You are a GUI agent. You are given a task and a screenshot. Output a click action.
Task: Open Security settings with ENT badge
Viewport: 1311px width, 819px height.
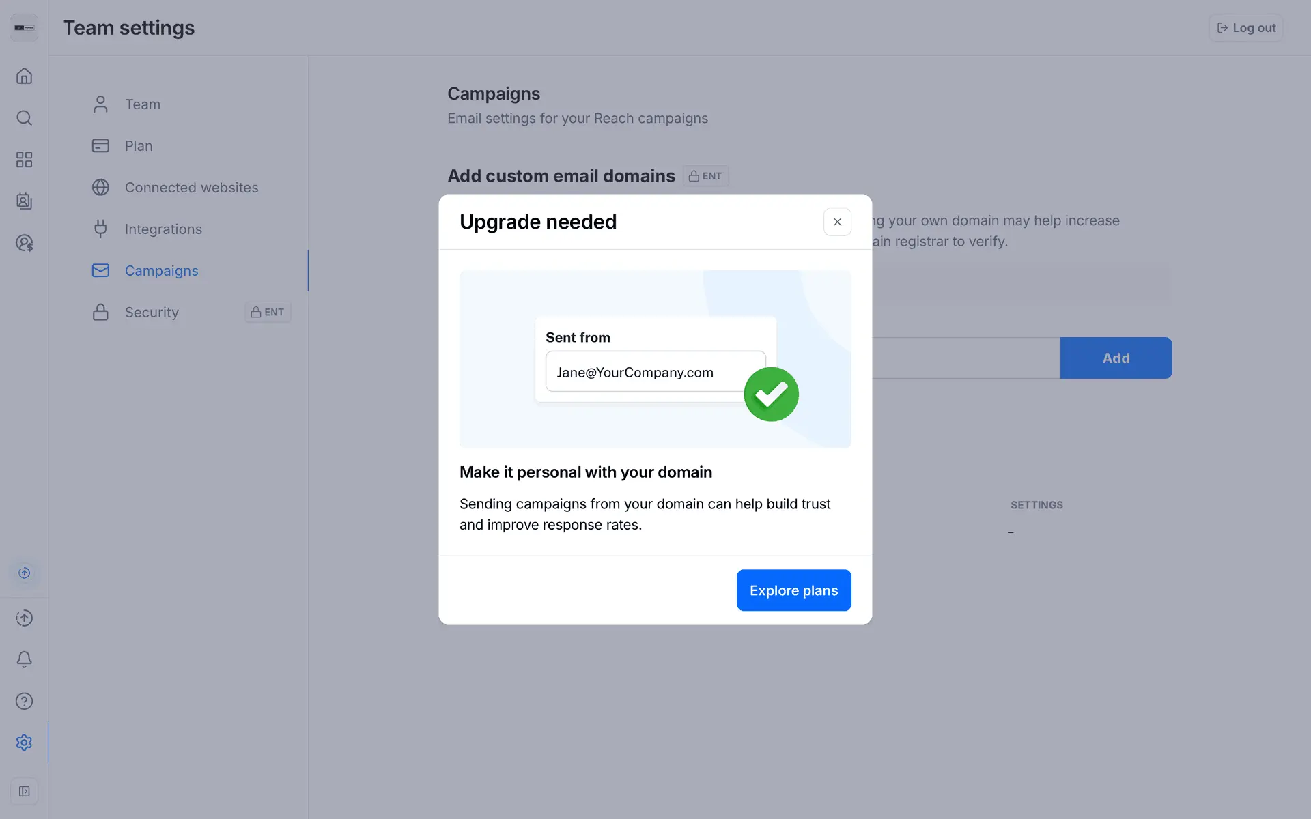pos(152,313)
